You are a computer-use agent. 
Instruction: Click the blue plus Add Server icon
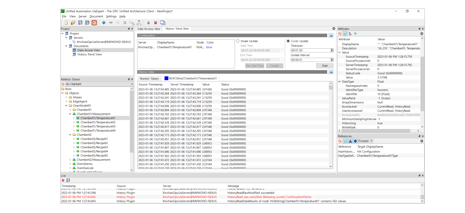click(104, 23)
